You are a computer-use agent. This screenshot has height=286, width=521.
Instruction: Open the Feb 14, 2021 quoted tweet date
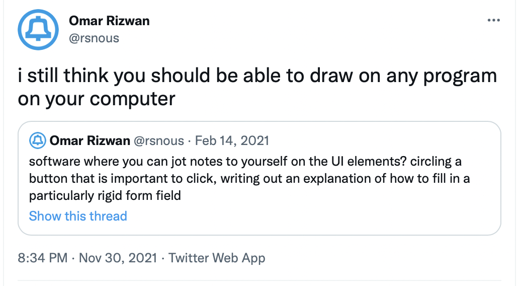pos(232,140)
